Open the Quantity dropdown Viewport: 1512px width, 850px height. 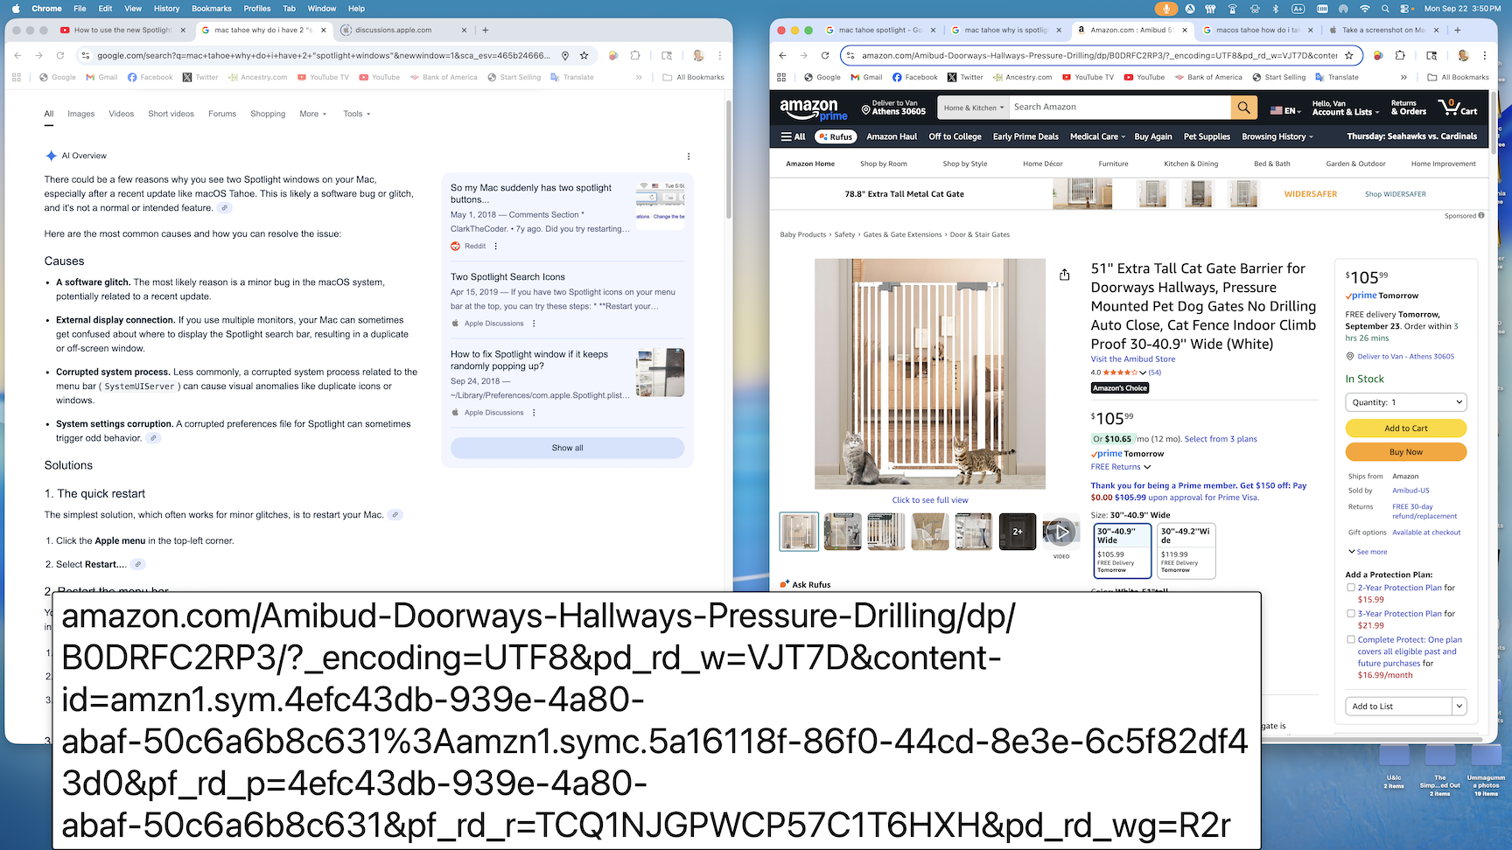pos(1406,402)
